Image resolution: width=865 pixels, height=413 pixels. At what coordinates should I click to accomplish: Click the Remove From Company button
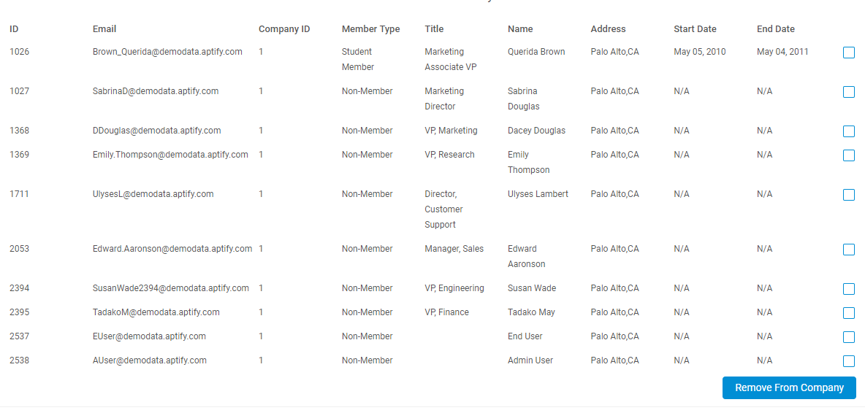click(x=789, y=387)
